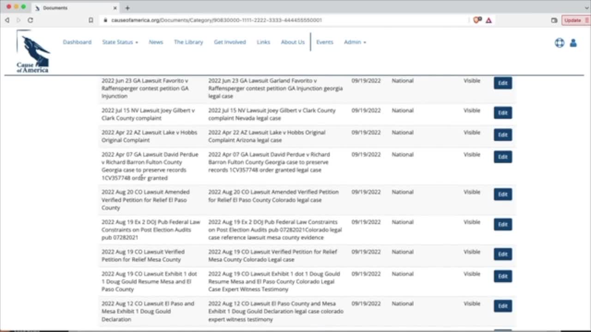Screen dimensions: 591x332
Task: Click description 'Lake v Hobbs Original Complaint Arizona legal case'
Action: [267, 136]
